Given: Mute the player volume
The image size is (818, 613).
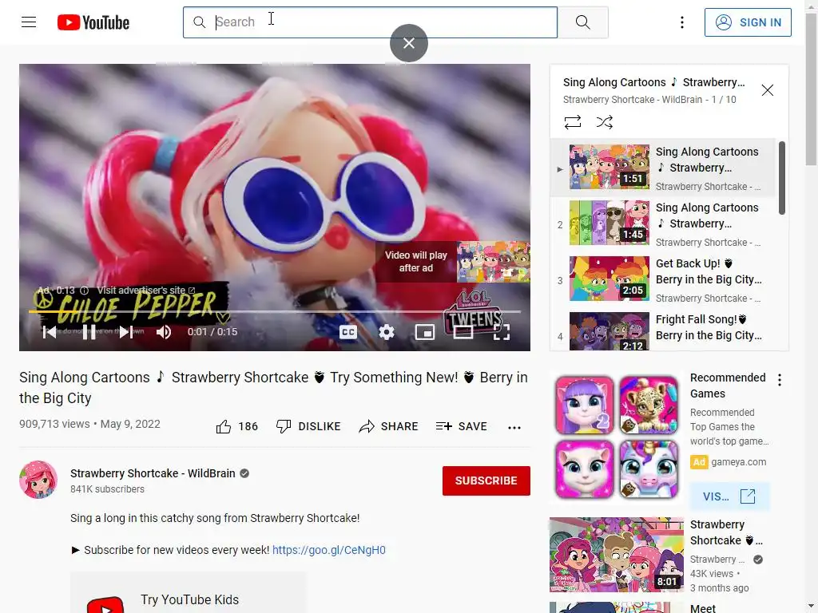Looking at the screenshot, I should 164,332.
